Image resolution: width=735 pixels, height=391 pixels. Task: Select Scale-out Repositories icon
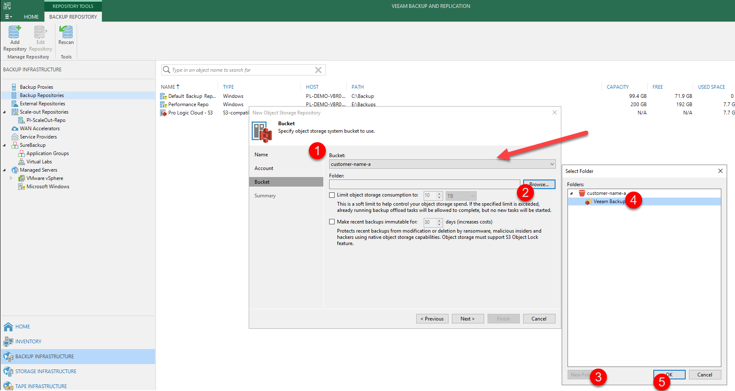click(15, 112)
